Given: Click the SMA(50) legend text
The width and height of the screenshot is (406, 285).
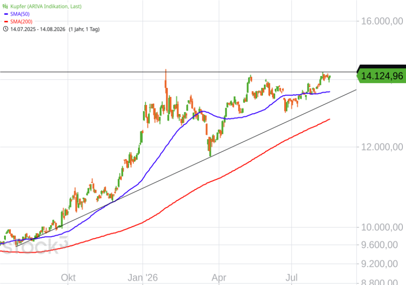Looking at the screenshot, I should (20, 14).
